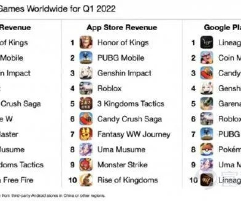Select the Genshin Impact icon under App Store Revenue
This screenshot has height=201, width=241.
pyautogui.click(x=86, y=73)
